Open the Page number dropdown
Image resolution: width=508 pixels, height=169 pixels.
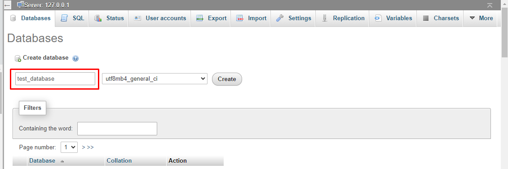[69, 147]
